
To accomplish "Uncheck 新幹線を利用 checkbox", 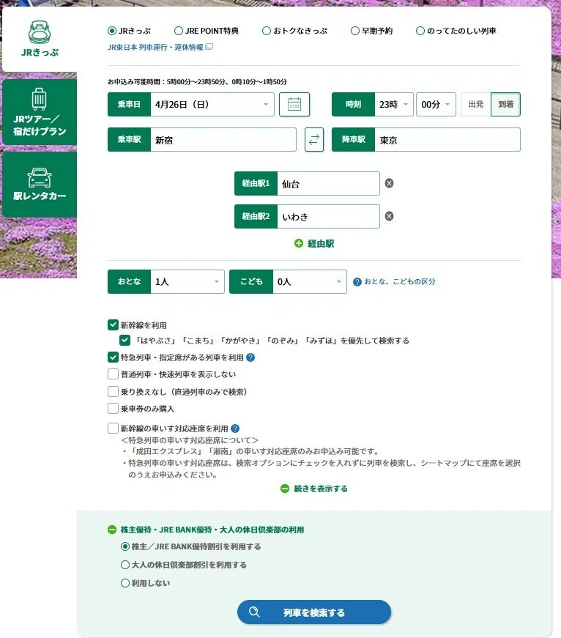I will [113, 324].
